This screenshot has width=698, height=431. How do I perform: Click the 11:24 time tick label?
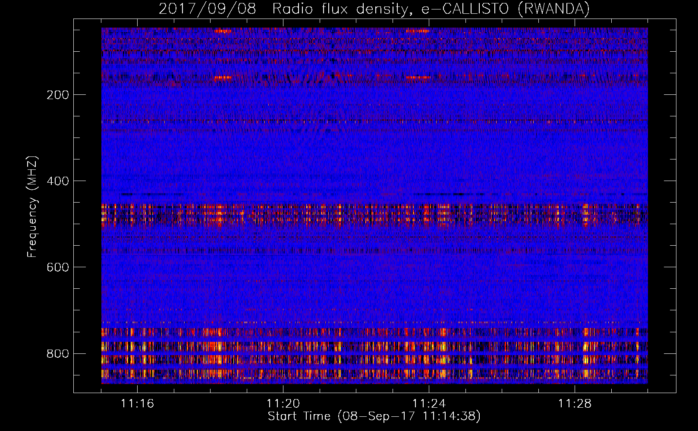pos(429,403)
